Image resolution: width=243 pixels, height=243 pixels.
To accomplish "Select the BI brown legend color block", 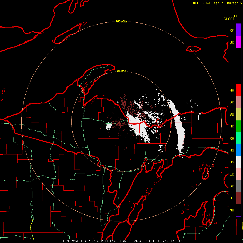I will pyautogui.click(x=238, y=198).
